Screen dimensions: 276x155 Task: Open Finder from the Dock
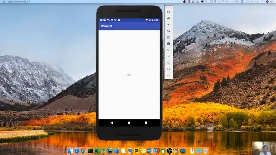tap(70, 151)
